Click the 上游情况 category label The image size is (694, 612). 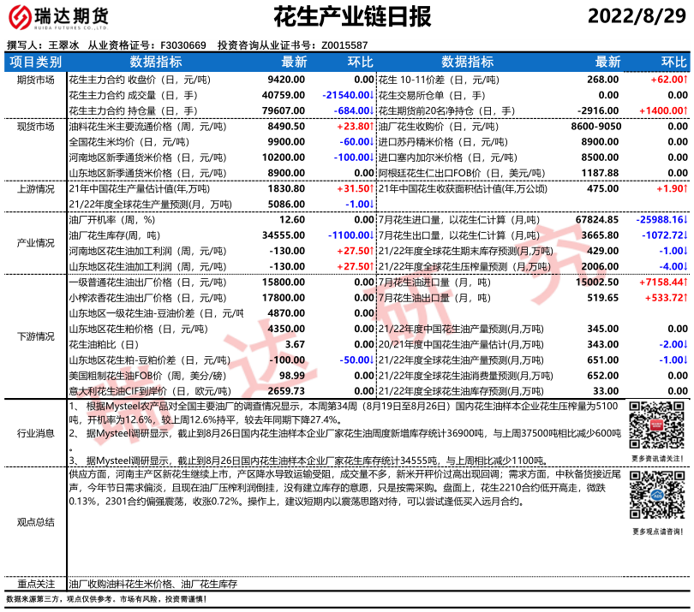(x=35, y=188)
